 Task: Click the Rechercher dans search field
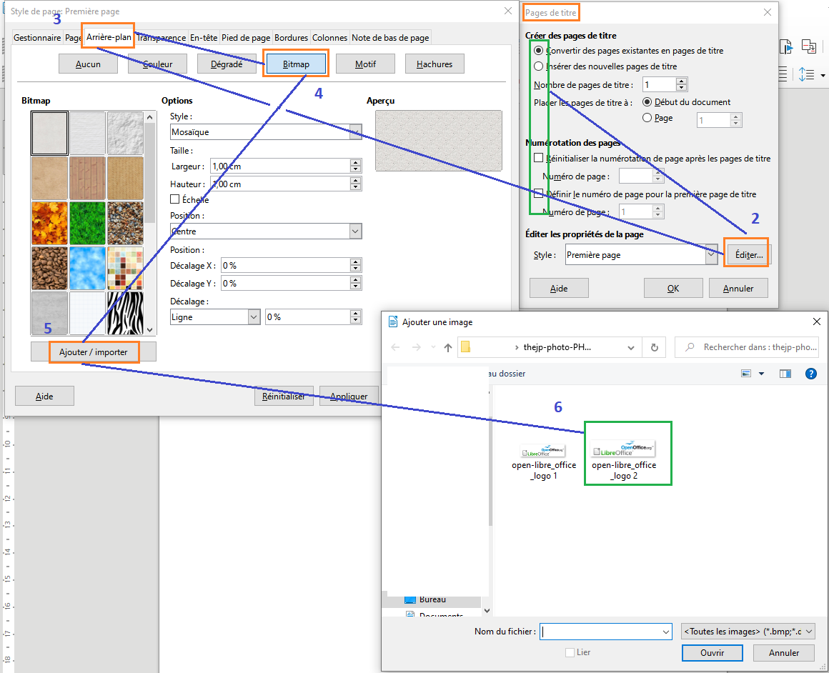coord(747,347)
